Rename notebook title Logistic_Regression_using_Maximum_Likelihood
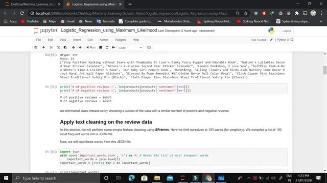This screenshot has height=183, width=327. click(109, 30)
